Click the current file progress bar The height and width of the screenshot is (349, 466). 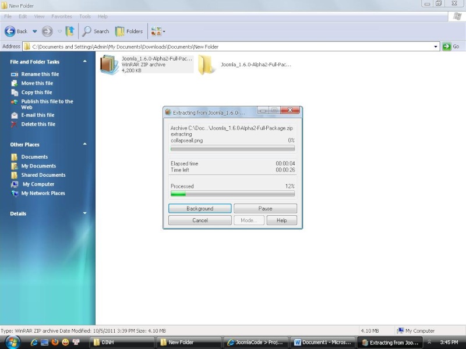[x=232, y=148]
